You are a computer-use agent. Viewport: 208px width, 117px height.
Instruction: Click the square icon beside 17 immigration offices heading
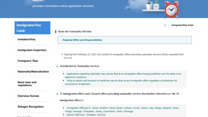57,94
